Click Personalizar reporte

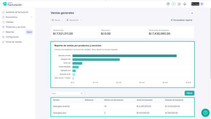[181, 20]
